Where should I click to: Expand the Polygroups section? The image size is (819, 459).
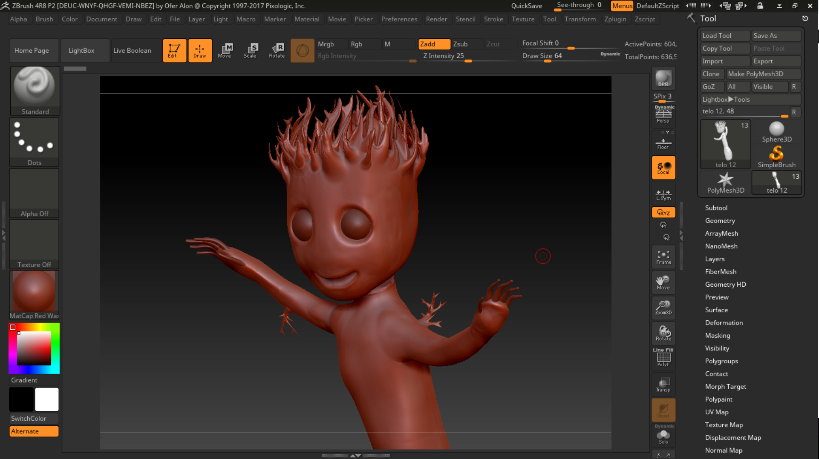(721, 361)
